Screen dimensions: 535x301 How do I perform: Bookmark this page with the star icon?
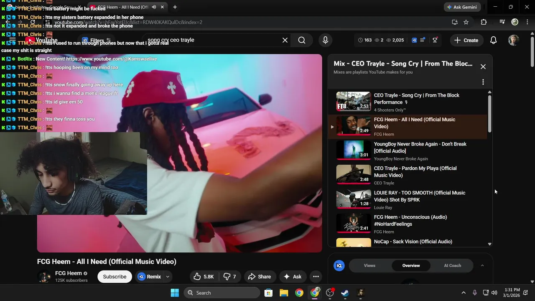pos(466,22)
